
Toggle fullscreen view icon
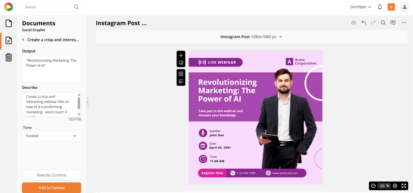(x=404, y=186)
